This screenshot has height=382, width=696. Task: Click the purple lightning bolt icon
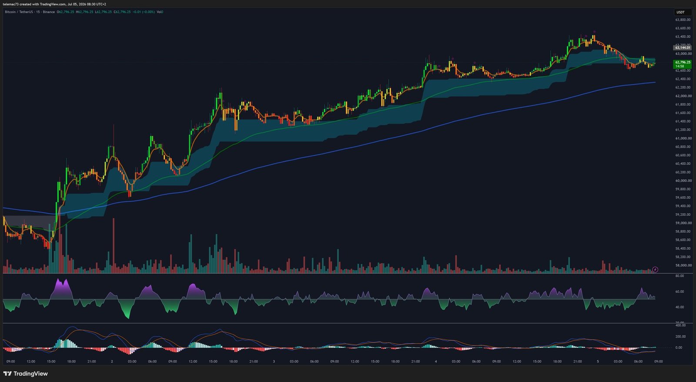pos(655,270)
